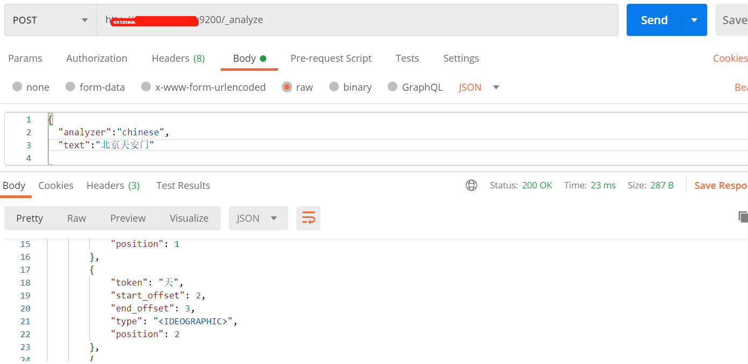Click the Save button

click(x=732, y=20)
